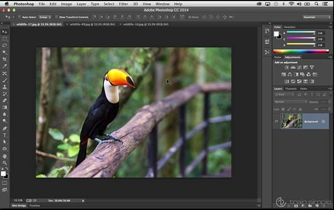
Task: Select the Clone Stamp tool
Action: coord(4,87)
